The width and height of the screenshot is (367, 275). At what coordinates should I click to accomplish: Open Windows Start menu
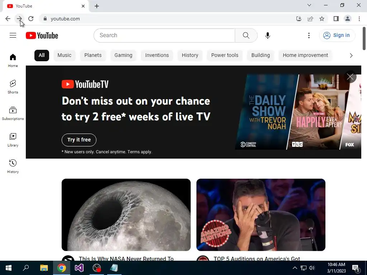point(9,268)
